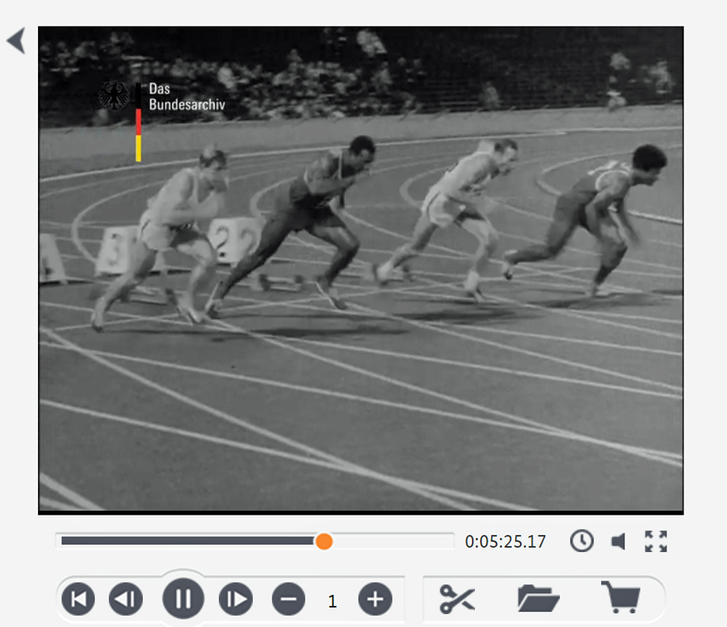Open the folder icon
Image resolution: width=727 pixels, height=627 pixels.
(538, 599)
